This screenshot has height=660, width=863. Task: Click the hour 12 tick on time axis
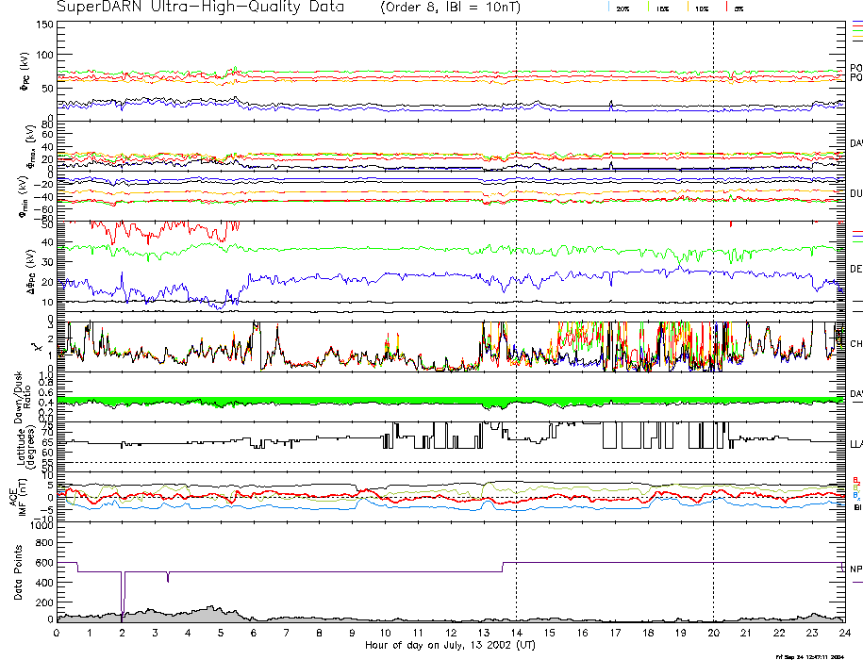coord(451,634)
